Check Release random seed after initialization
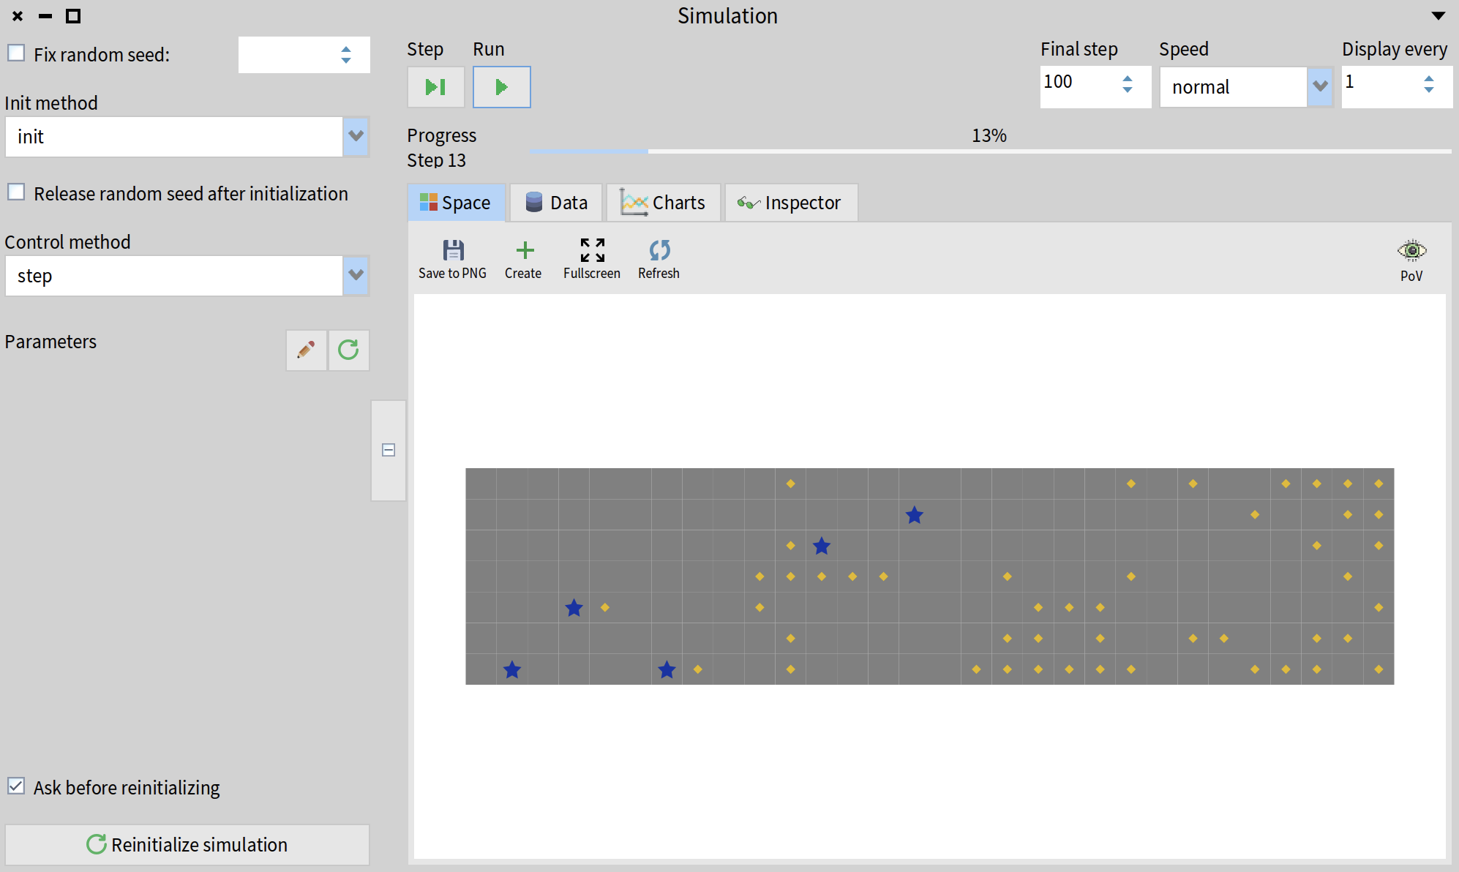 click(16, 192)
